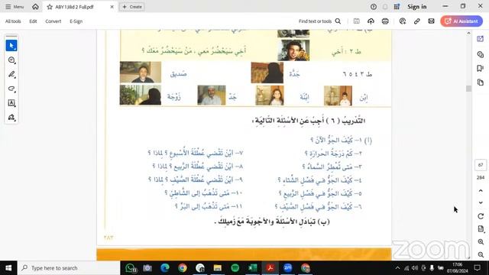Open the notifications bell icon
The image size is (489, 275).
click(x=385, y=7)
